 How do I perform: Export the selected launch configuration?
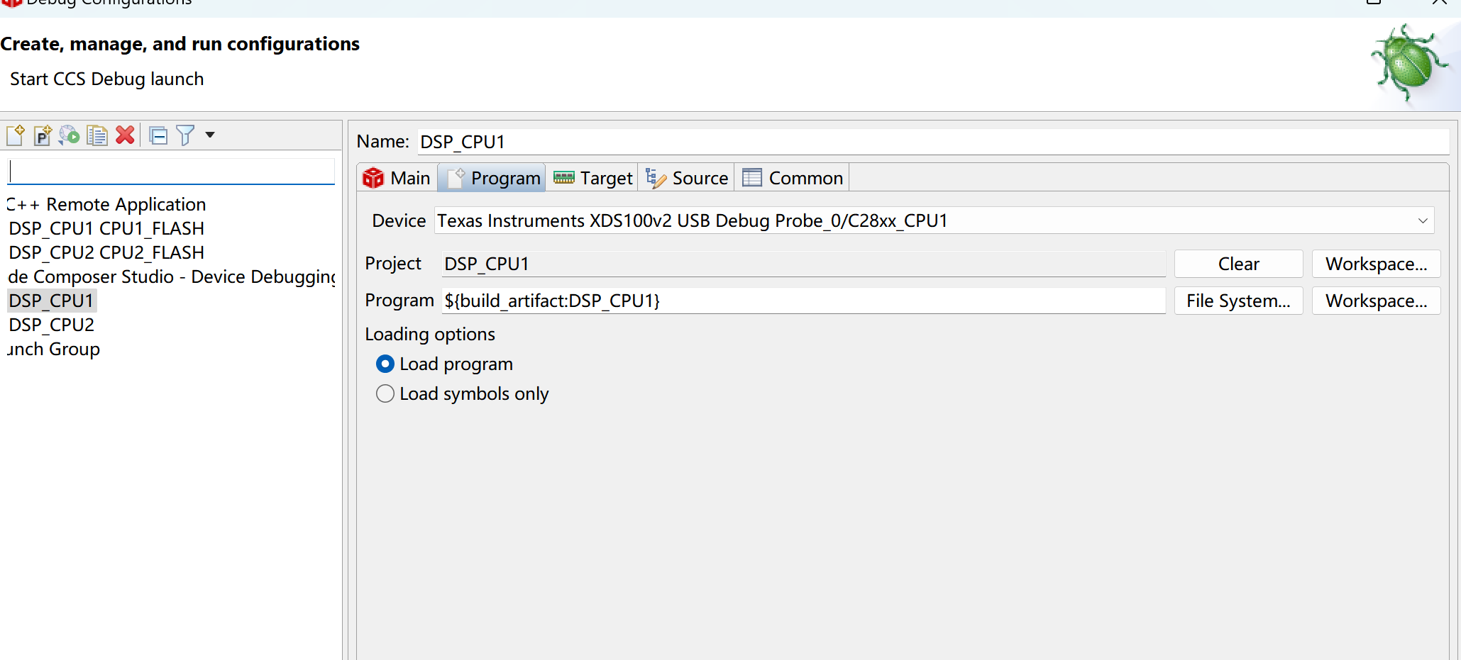tap(69, 135)
